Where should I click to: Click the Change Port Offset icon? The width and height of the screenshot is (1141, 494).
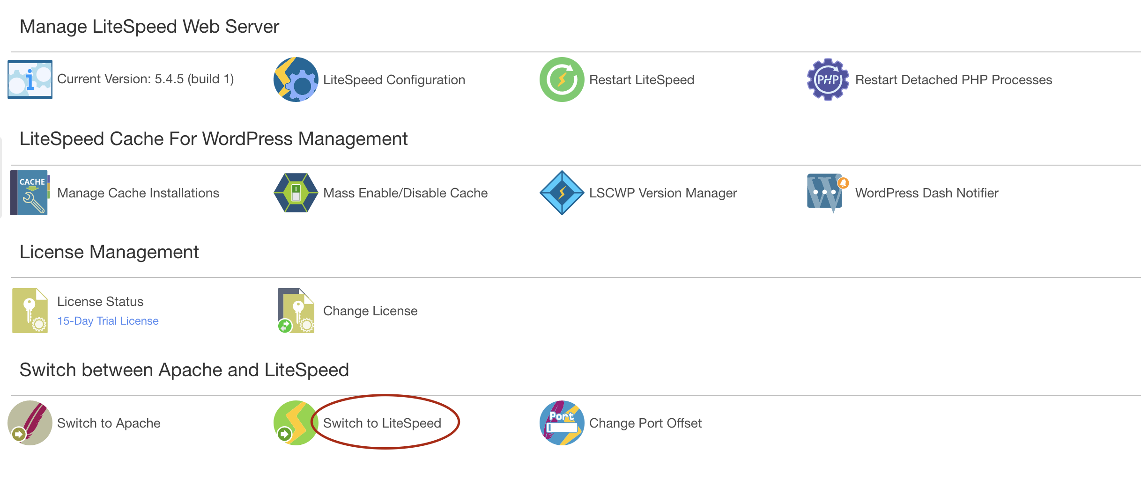pos(562,423)
